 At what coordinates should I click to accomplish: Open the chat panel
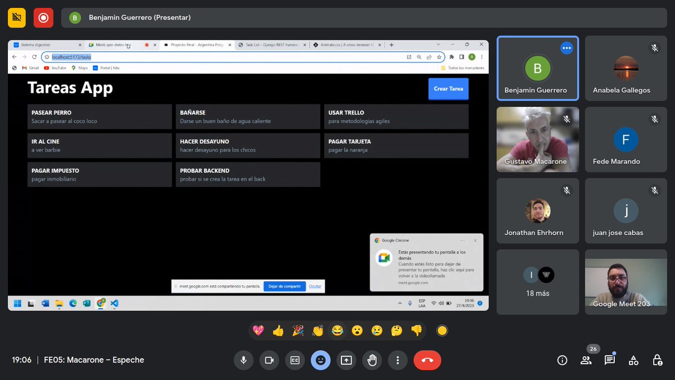[x=610, y=360]
